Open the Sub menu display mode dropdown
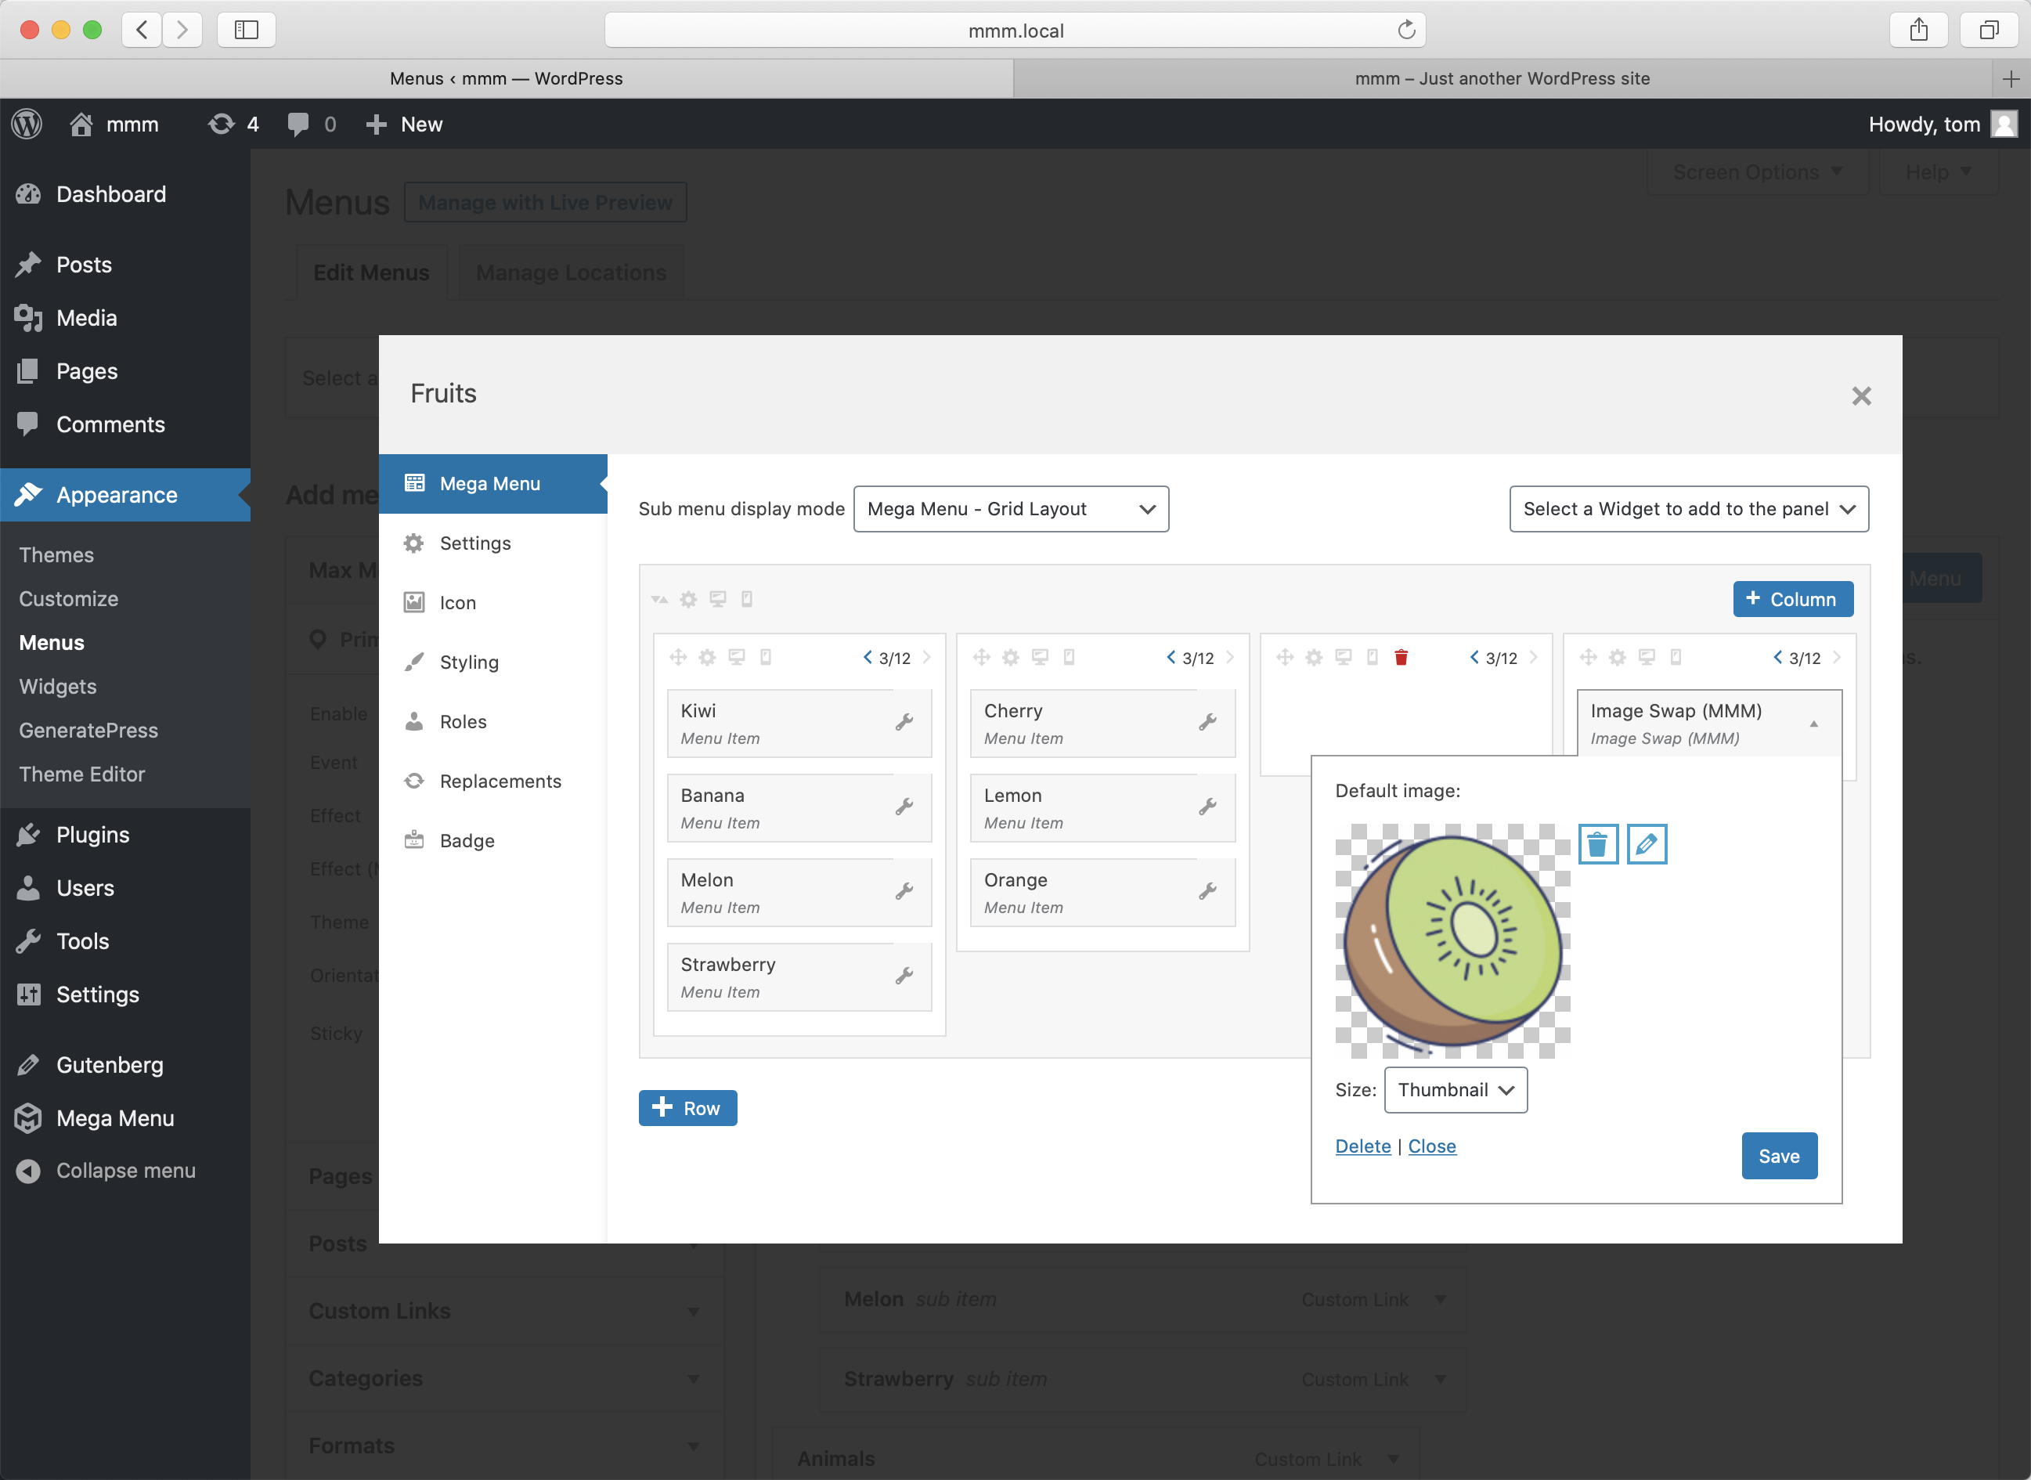The width and height of the screenshot is (2031, 1480). [x=1010, y=509]
